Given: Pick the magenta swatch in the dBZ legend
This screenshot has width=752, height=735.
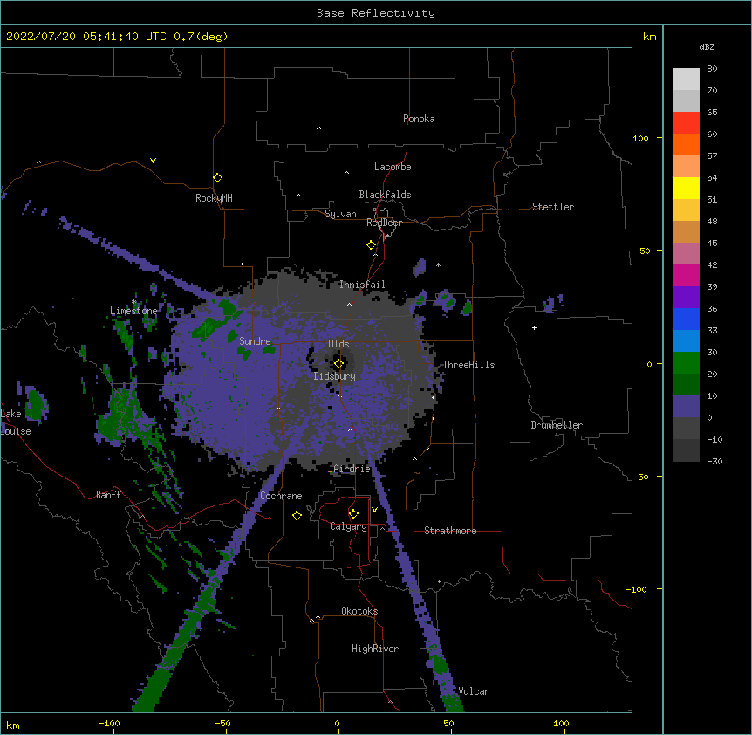Looking at the screenshot, I should coord(686,275).
